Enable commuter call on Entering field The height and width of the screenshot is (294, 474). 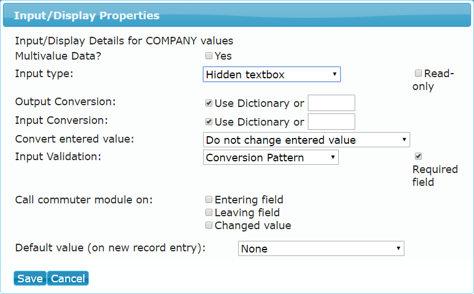click(208, 199)
